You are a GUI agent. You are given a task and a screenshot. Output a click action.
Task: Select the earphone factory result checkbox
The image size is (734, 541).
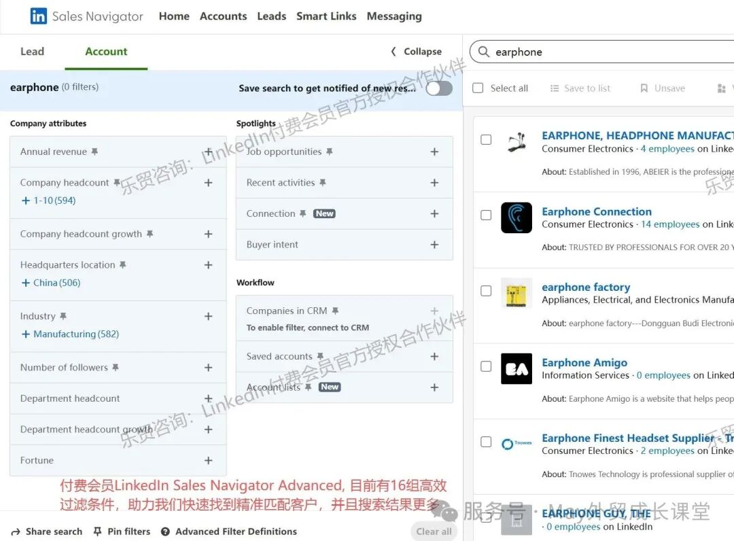(x=486, y=291)
